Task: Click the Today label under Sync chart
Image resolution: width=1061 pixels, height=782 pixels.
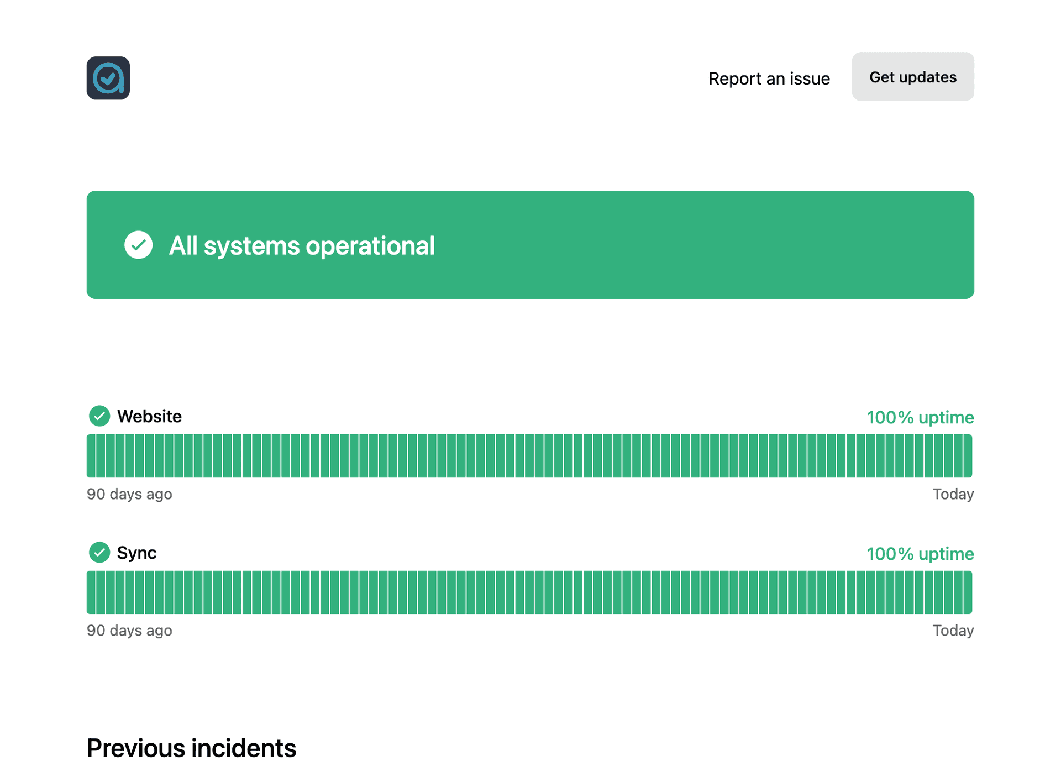Action: [x=953, y=631]
